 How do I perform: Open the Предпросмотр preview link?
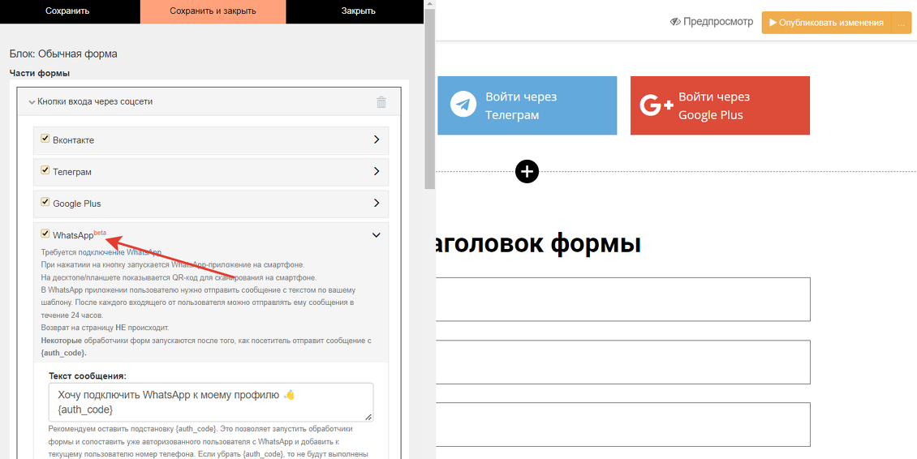click(x=712, y=22)
